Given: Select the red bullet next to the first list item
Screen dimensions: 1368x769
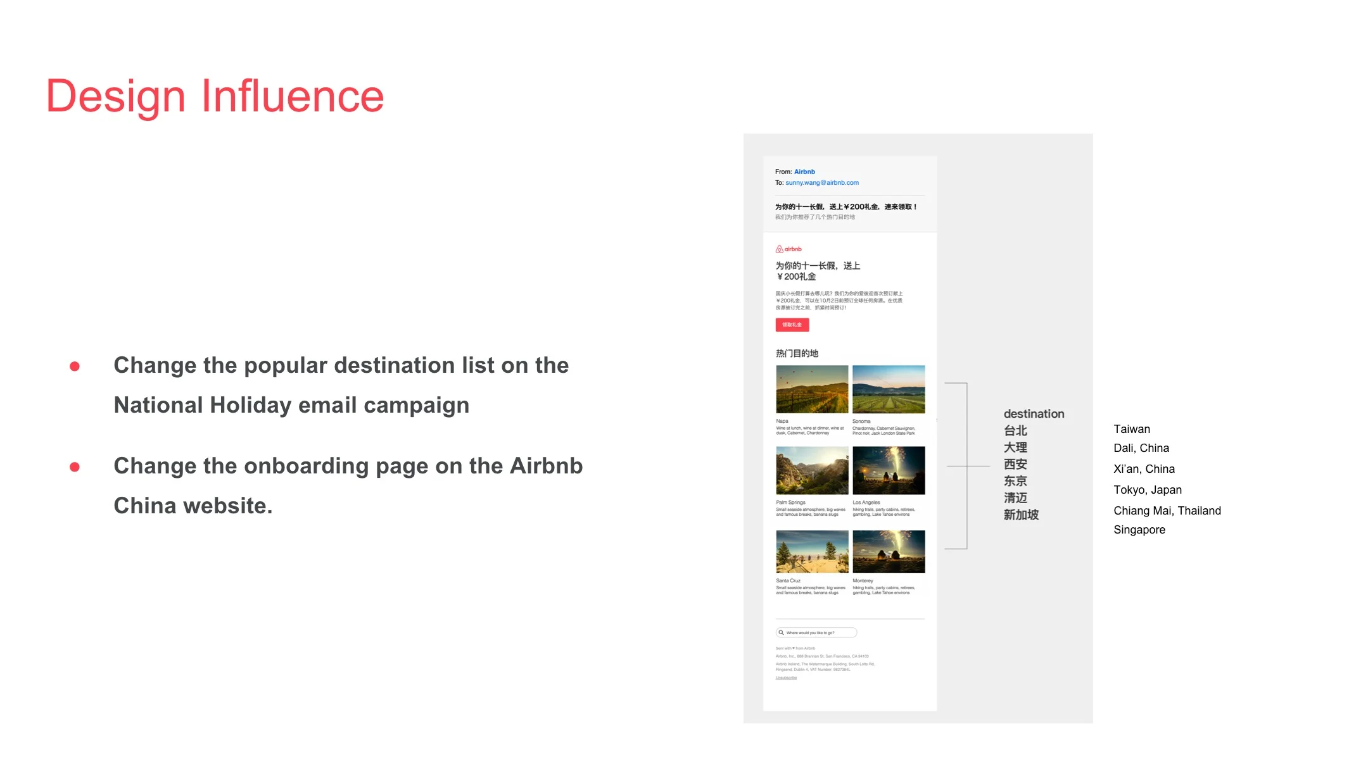Looking at the screenshot, I should (75, 366).
